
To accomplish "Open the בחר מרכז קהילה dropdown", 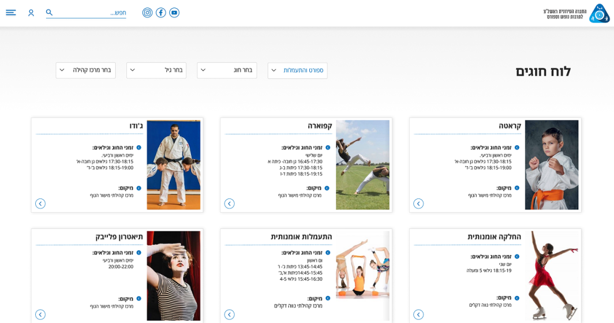I will pyautogui.click(x=85, y=70).
